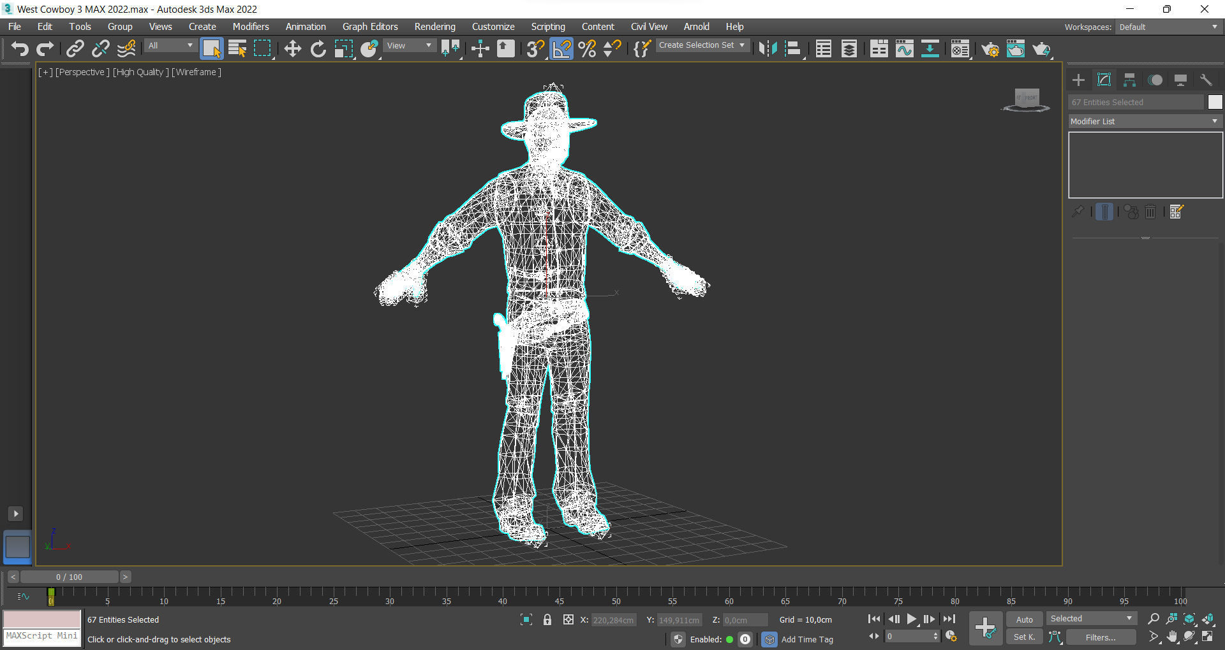Open the Wireframe shading label menu
This screenshot has height=650, width=1225.
(197, 72)
